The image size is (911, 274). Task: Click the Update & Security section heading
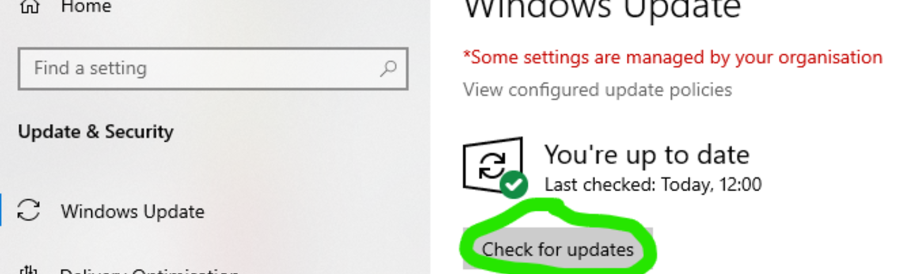coord(95,132)
